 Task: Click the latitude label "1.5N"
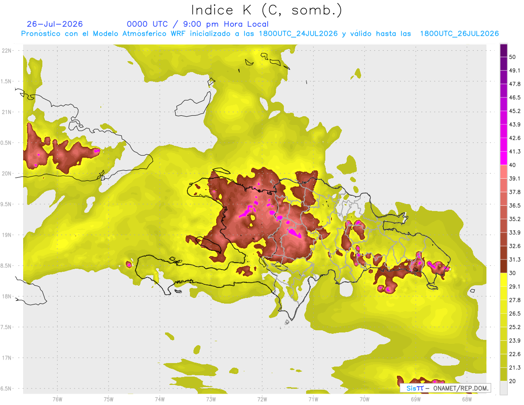7,81
